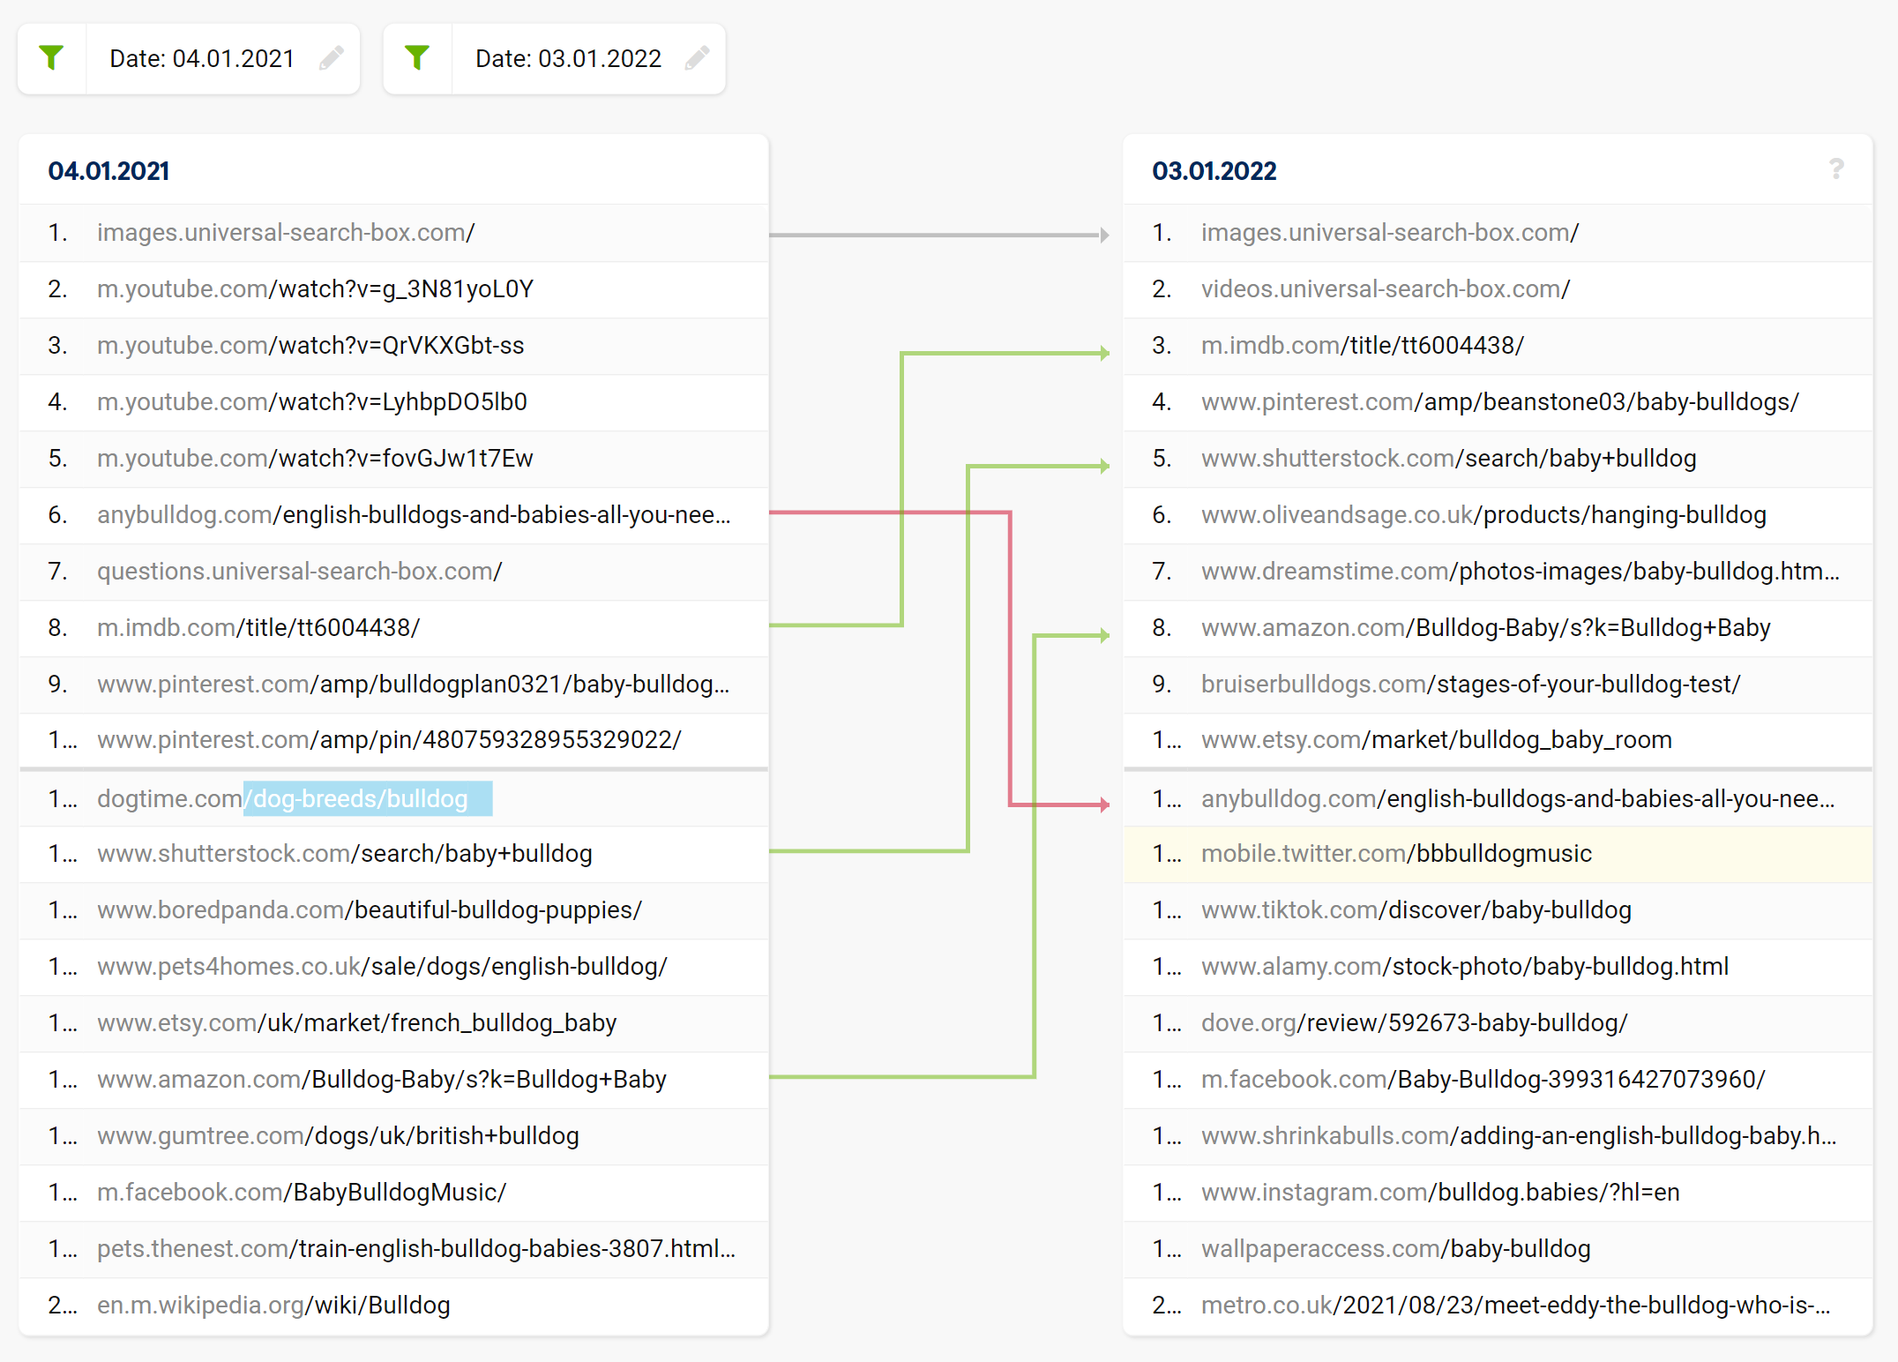Open m.facebook.com/BabyBulldogMusic/ link

pos(302,1193)
